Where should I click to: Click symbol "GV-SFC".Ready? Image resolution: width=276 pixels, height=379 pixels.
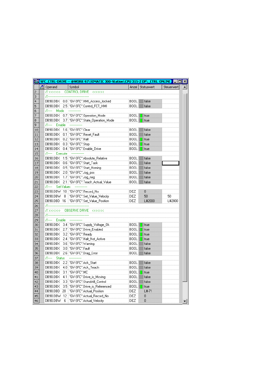[81, 234]
